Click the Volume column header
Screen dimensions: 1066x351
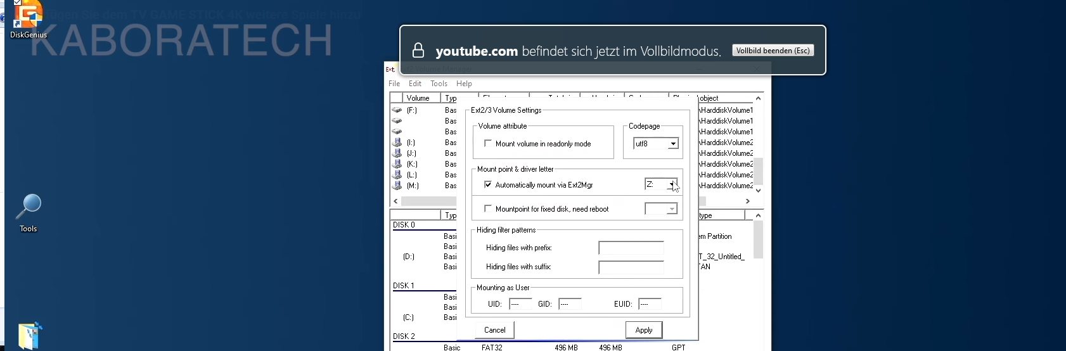point(421,98)
